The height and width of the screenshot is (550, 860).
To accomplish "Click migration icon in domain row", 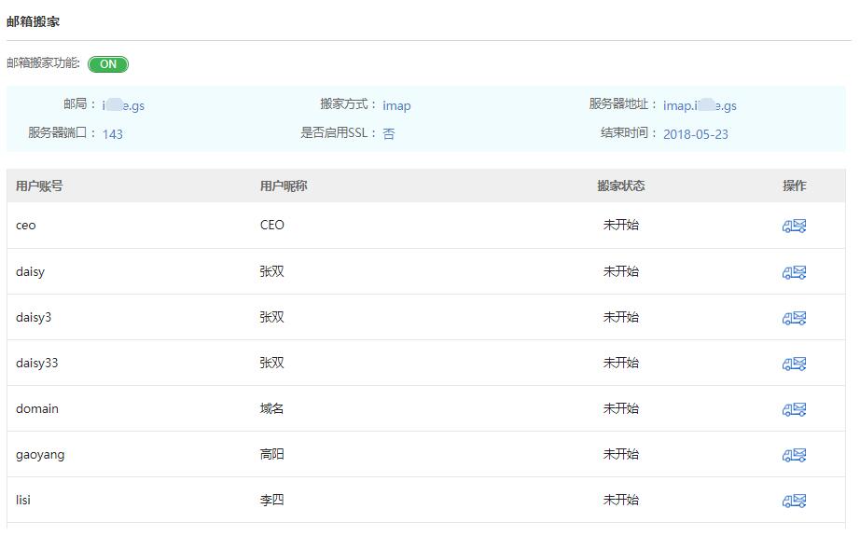I will (x=794, y=409).
